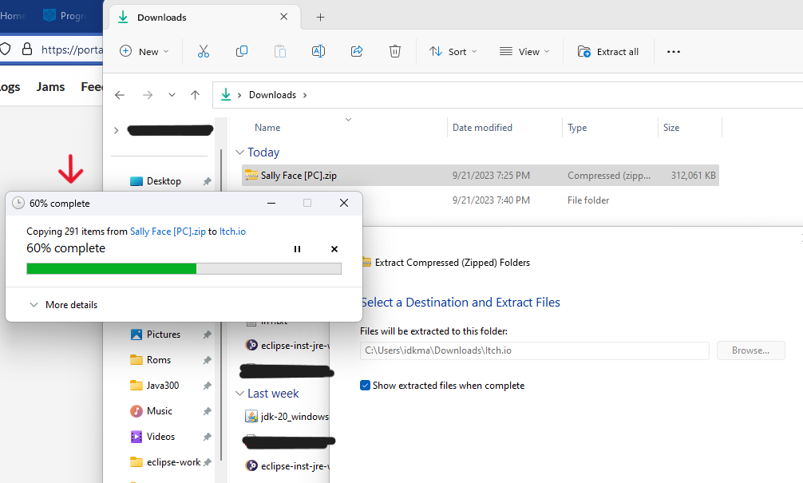Open the recent locations chevron
Viewport: 803px width, 483px height.
[172, 95]
